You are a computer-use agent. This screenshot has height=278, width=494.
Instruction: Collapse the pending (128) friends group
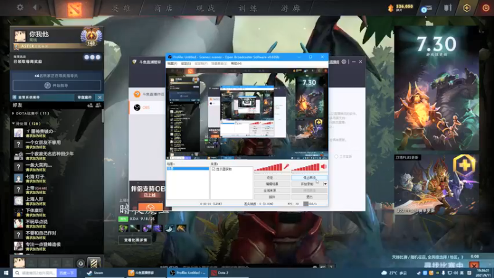pyautogui.click(x=27, y=124)
